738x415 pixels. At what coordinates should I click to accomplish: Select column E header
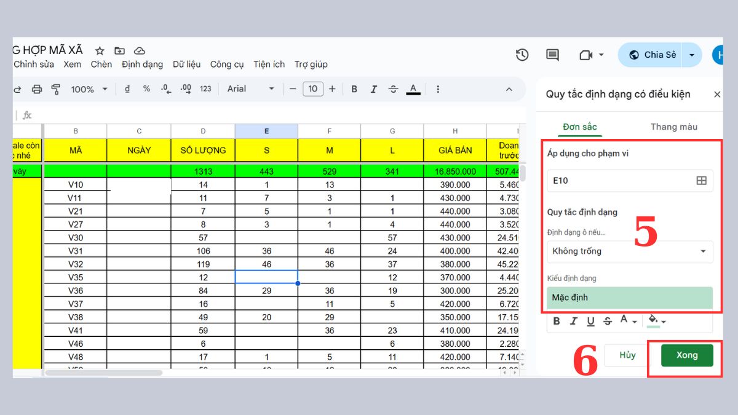pyautogui.click(x=266, y=131)
